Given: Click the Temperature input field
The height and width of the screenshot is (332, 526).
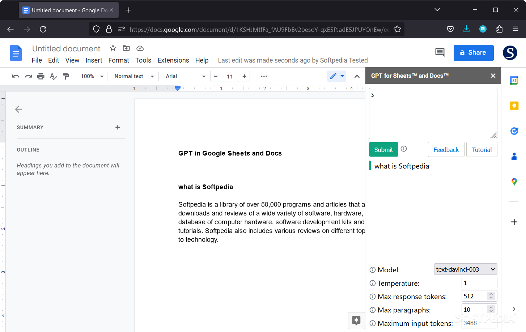Looking at the screenshot, I should [479, 283].
